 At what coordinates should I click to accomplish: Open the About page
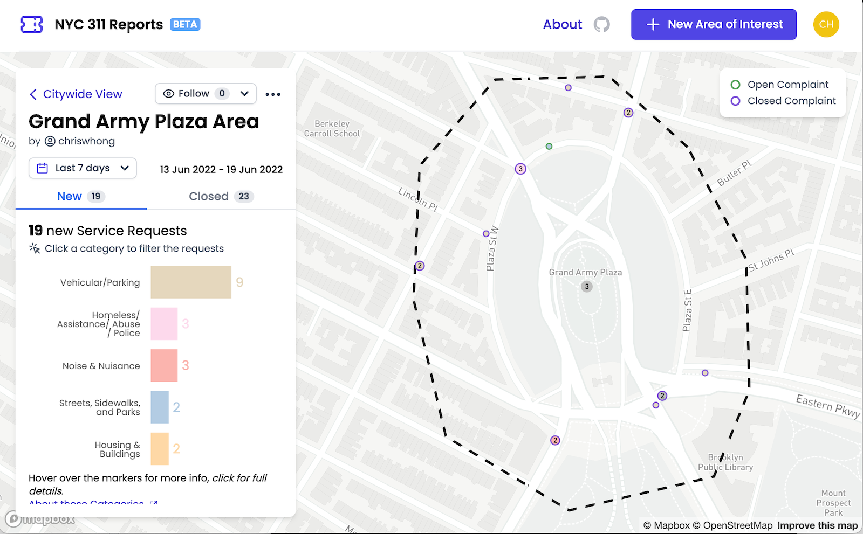coord(562,24)
